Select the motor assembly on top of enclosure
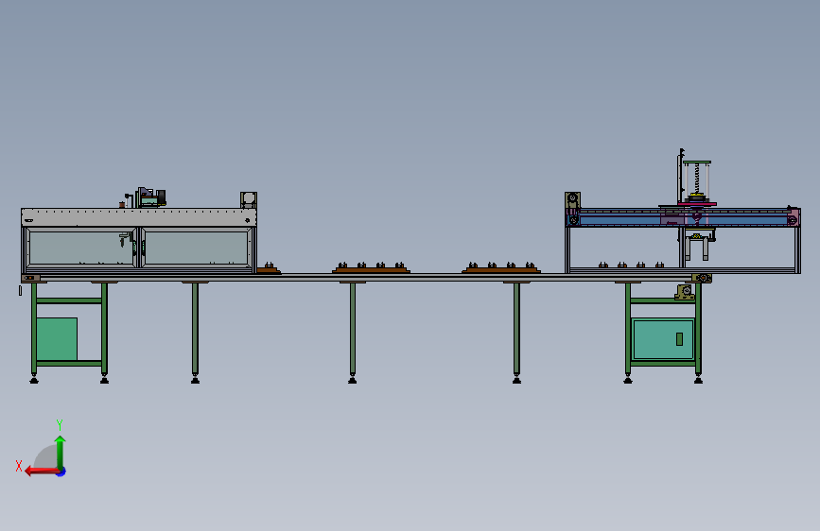 (x=150, y=197)
